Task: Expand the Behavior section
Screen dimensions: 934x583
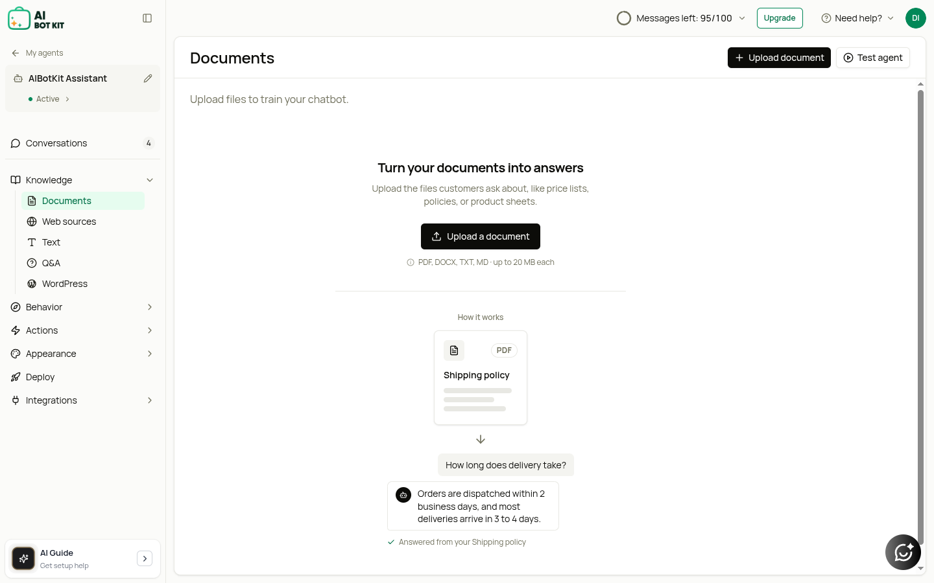Action: 150,307
